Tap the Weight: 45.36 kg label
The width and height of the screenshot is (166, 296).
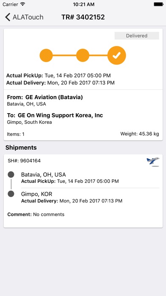140,134
